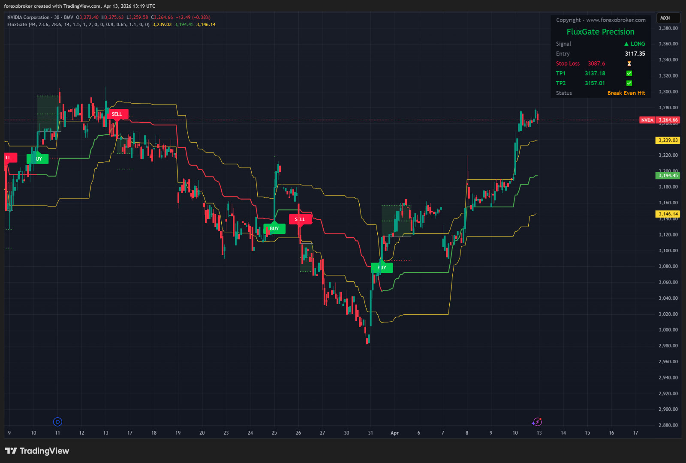Click the Copyright www.forexobroker.com text
This screenshot has width=686, height=463.
click(601, 20)
